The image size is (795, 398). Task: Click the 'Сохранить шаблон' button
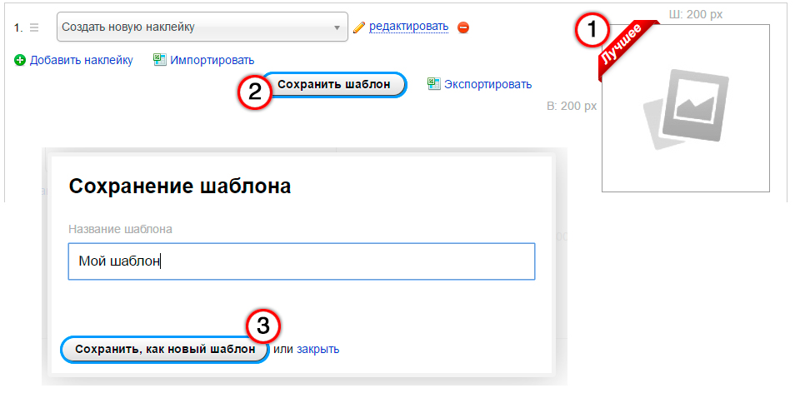tap(334, 85)
